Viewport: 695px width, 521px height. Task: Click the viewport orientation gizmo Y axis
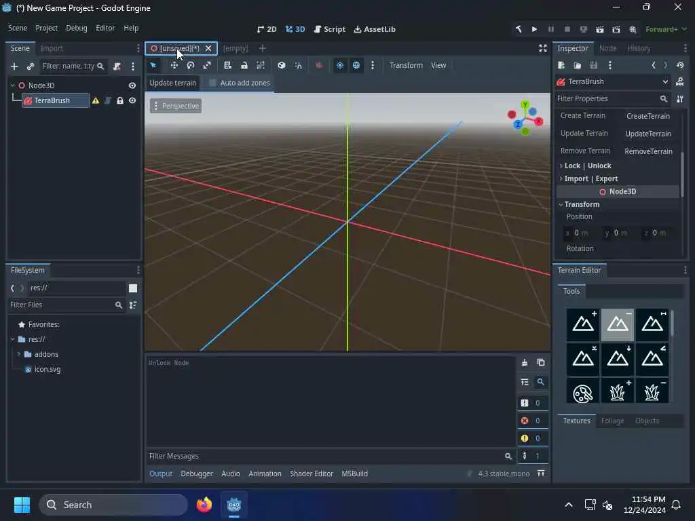(525, 104)
